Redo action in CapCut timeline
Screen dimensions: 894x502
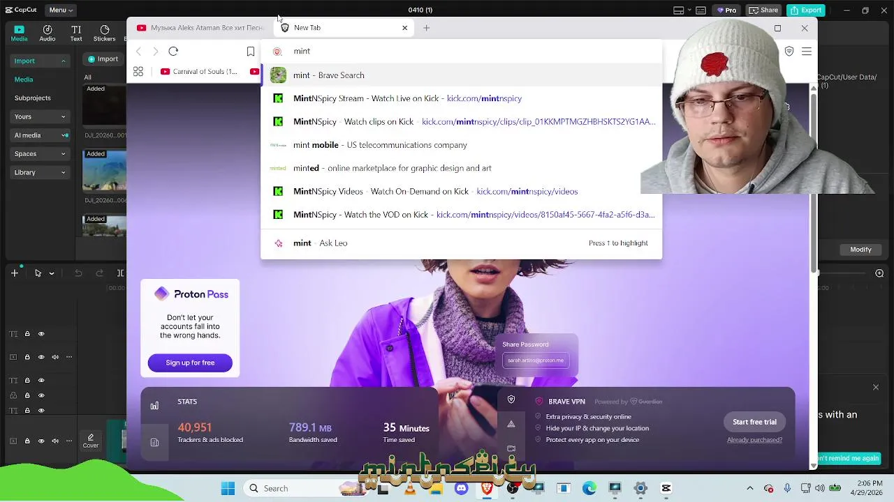pyautogui.click(x=99, y=273)
